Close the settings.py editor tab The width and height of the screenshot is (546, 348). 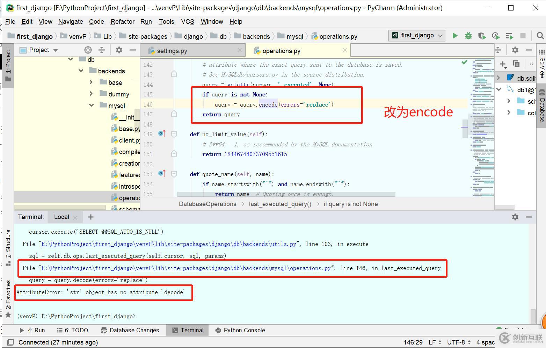point(239,50)
